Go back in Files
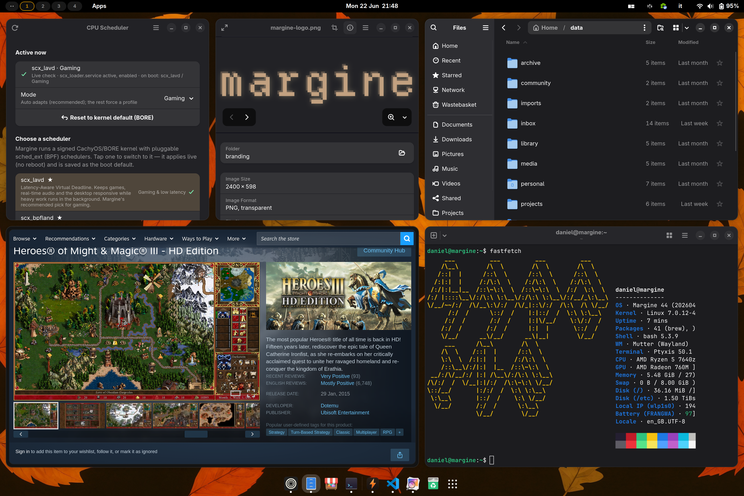The image size is (744, 496). point(503,28)
